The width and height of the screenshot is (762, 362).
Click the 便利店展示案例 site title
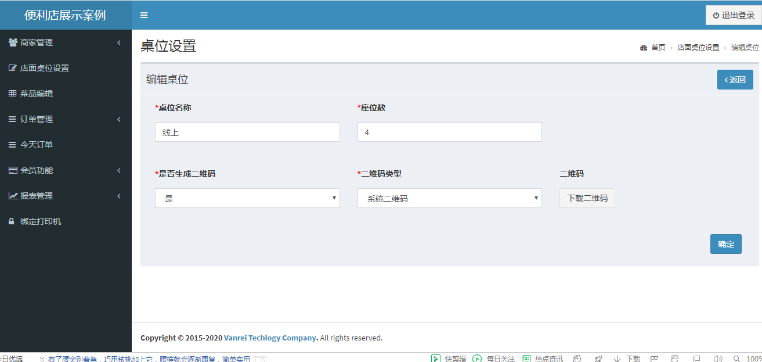(66, 15)
